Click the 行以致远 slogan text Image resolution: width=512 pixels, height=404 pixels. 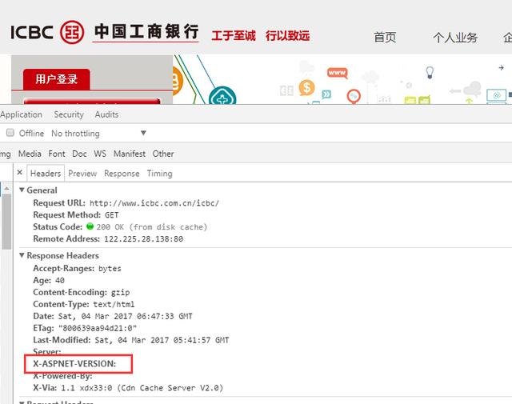pos(287,35)
